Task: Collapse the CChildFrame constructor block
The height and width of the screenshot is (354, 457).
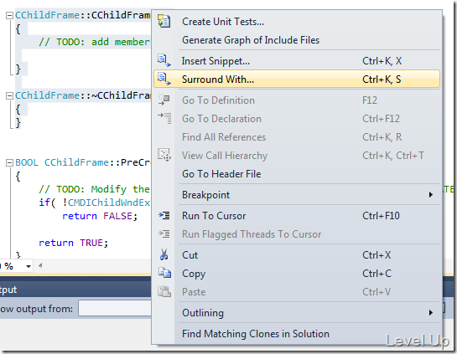Action: click(x=9, y=15)
